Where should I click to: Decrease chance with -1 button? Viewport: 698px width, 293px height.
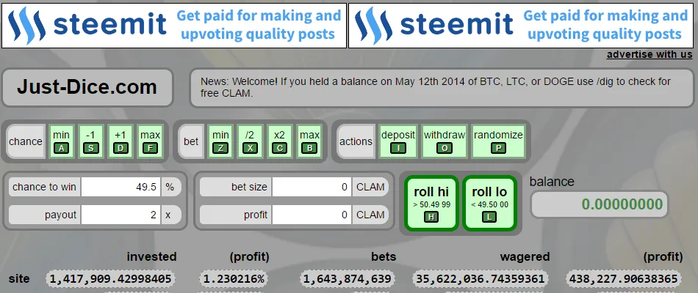click(x=91, y=141)
